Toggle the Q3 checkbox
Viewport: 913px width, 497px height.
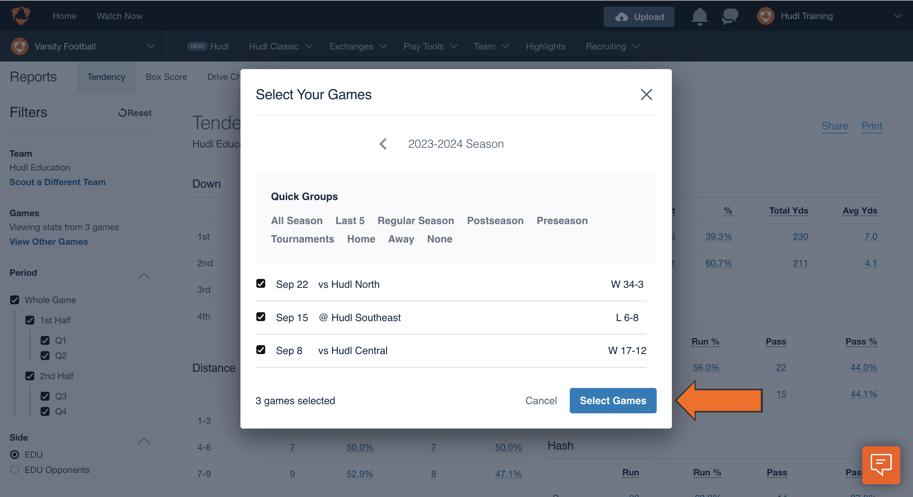45,396
